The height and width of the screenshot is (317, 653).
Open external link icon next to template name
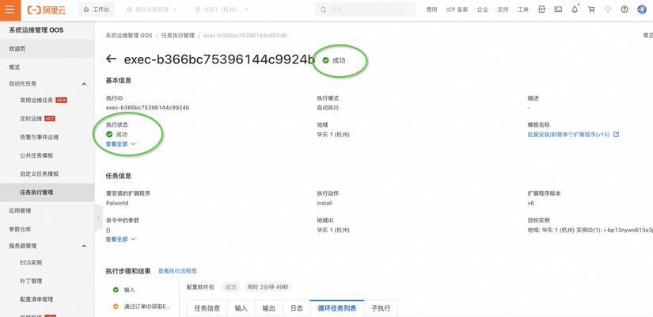pyautogui.click(x=616, y=135)
